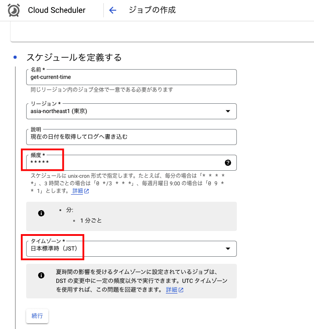Expand the タイムゾーン dropdown arrow
Screen dimensions: 314x329
tap(228, 249)
